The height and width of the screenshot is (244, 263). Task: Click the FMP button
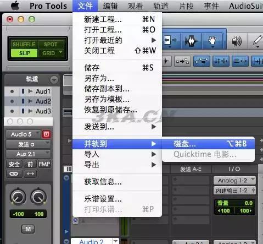pos(44,164)
